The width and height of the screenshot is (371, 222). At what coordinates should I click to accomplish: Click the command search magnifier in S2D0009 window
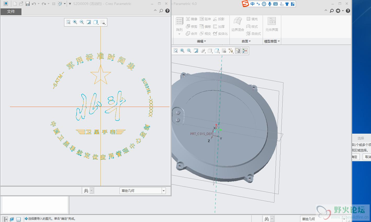pyautogui.click(x=161, y=11)
